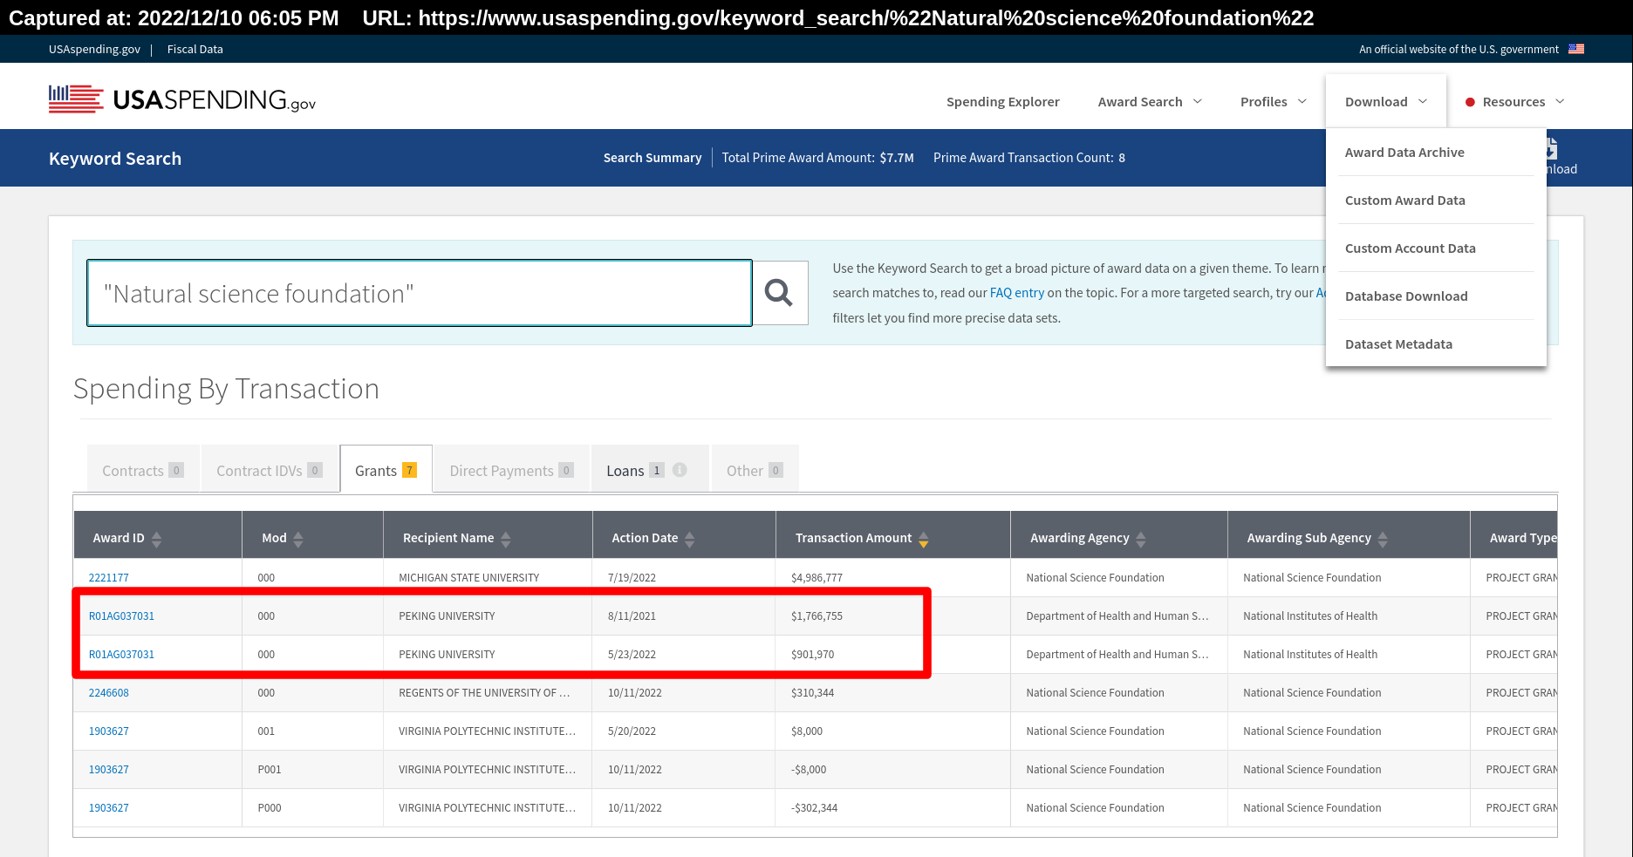The width and height of the screenshot is (1633, 857).
Task: Select the Grants tab
Action: pyautogui.click(x=386, y=470)
